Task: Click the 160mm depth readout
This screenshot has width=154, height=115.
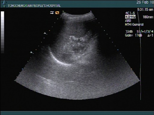Action: pos(148,17)
